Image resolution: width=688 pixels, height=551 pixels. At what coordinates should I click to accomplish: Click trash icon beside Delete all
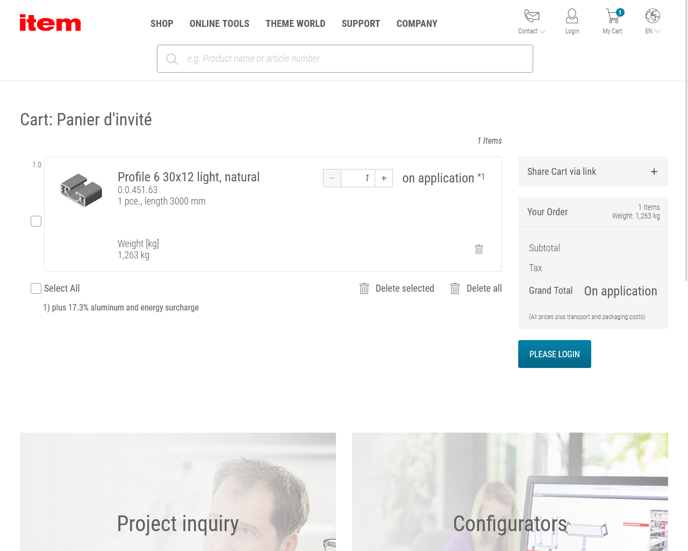(x=455, y=288)
